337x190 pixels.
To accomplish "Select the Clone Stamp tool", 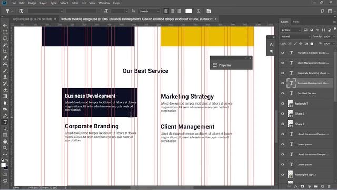I will coord(5,77).
